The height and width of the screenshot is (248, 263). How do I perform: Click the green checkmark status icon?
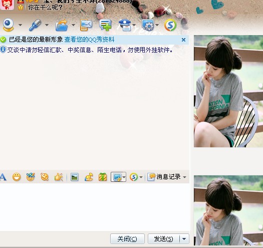3,40
